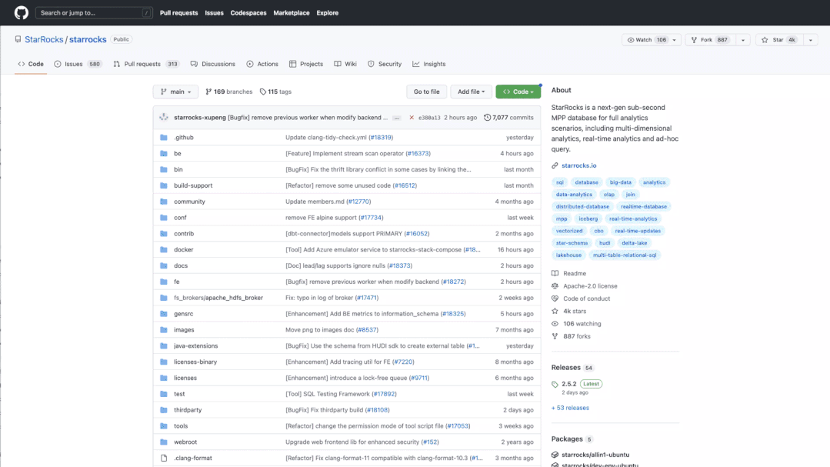
Task: Open starrocks-xupeng avatar image
Action: click(x=164, y=118)
